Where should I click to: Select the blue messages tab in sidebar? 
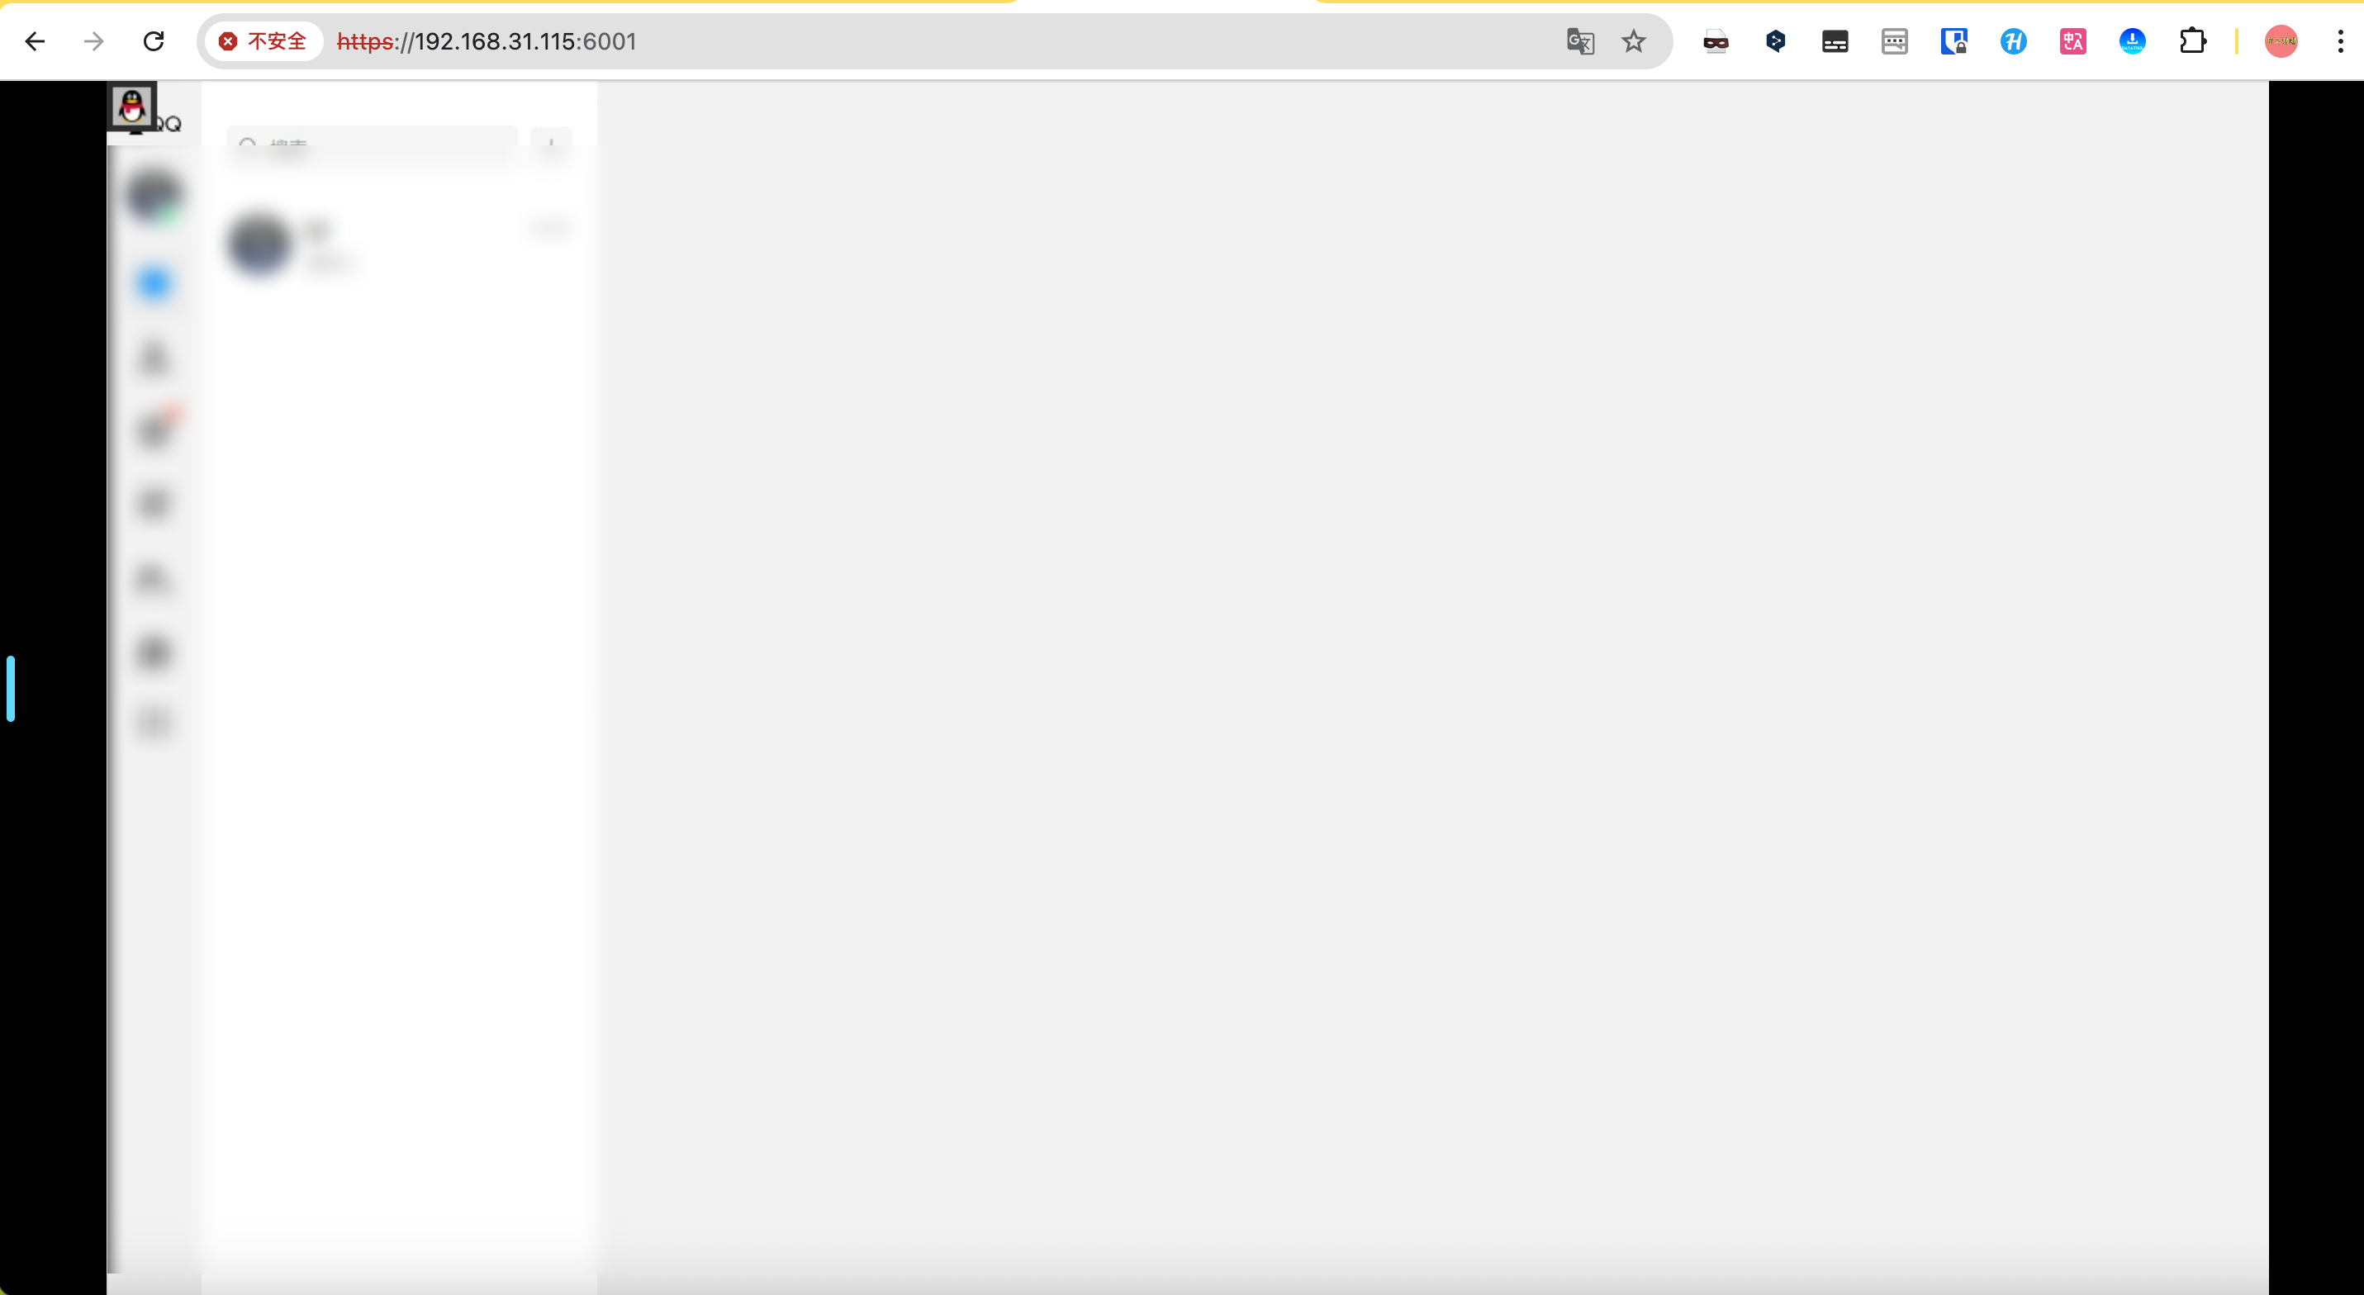click(x=154, y=283)
